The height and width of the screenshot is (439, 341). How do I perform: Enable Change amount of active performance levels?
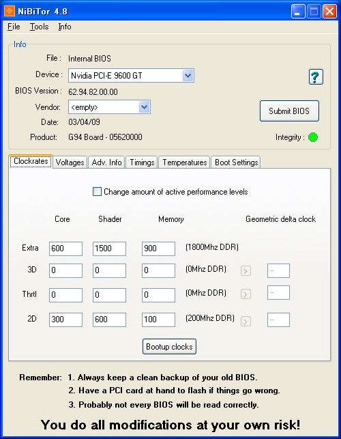(97, 192)
